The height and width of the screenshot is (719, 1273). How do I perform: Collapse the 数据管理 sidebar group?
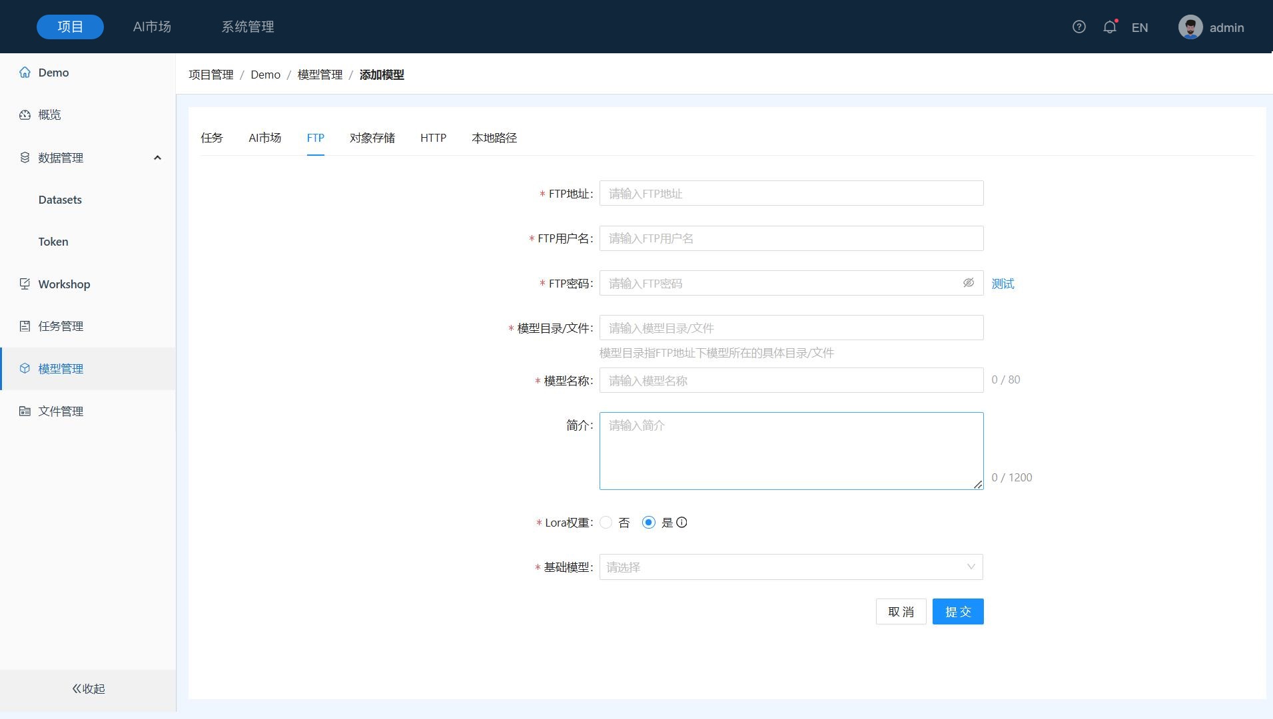point(157,158)
